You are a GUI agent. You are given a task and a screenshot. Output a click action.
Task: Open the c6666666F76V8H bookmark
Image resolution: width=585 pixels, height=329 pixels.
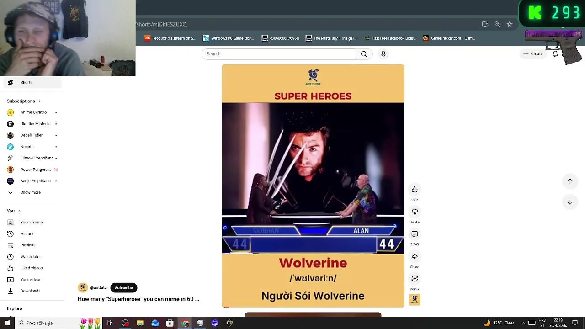point(281,38)
